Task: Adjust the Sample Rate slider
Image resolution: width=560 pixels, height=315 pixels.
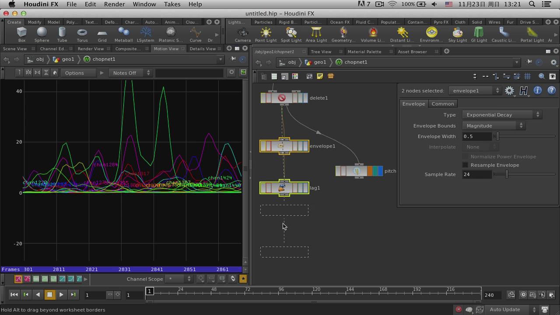Action: coord(525,174)
